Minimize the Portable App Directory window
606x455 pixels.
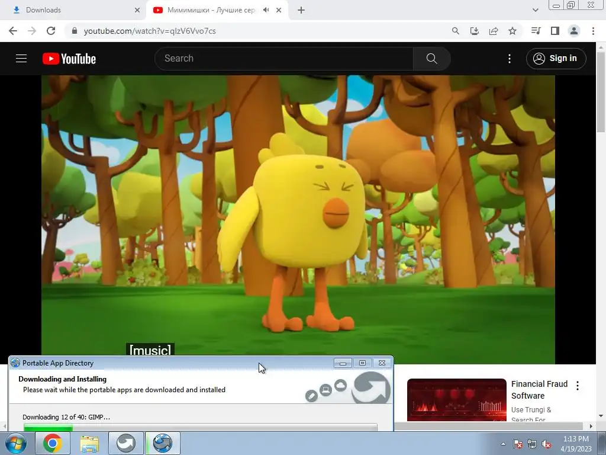[x=343, y=363]
